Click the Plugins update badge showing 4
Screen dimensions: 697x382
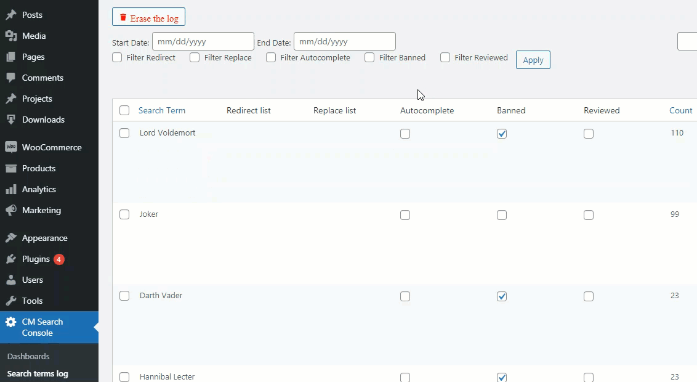[58, 259]
